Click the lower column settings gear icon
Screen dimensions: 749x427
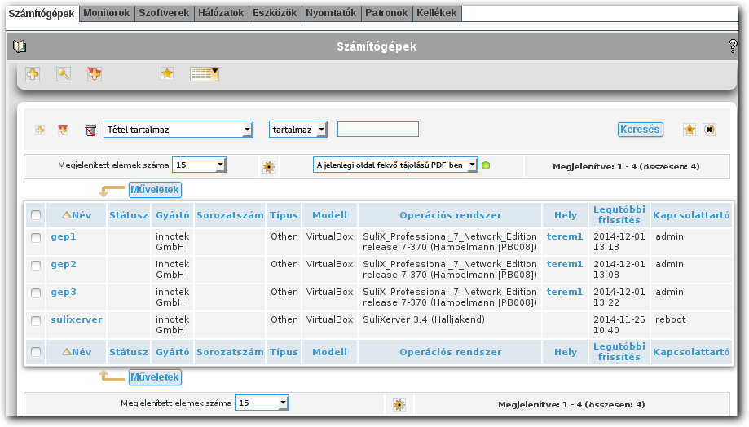399,405
